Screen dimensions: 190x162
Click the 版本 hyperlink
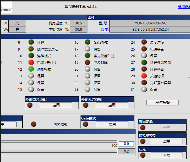pos(105,29)
